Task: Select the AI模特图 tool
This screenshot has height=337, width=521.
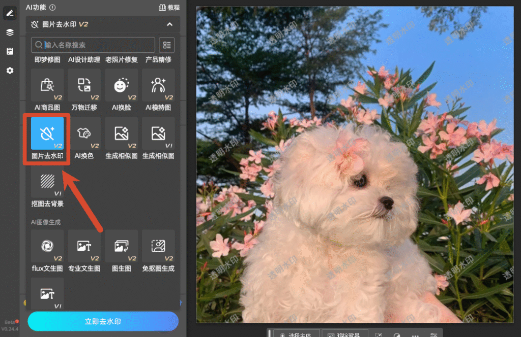Action: tap(158, 85)
